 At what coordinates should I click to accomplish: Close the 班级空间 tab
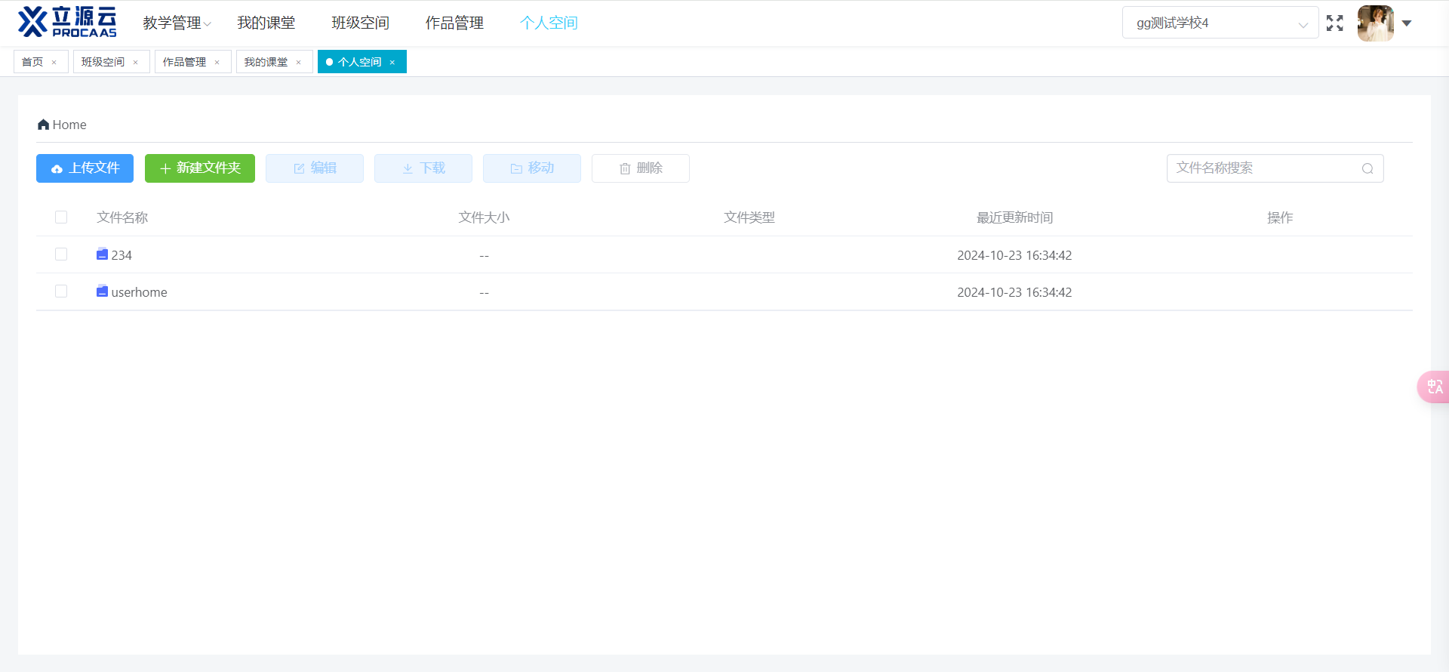pos(136,63)
